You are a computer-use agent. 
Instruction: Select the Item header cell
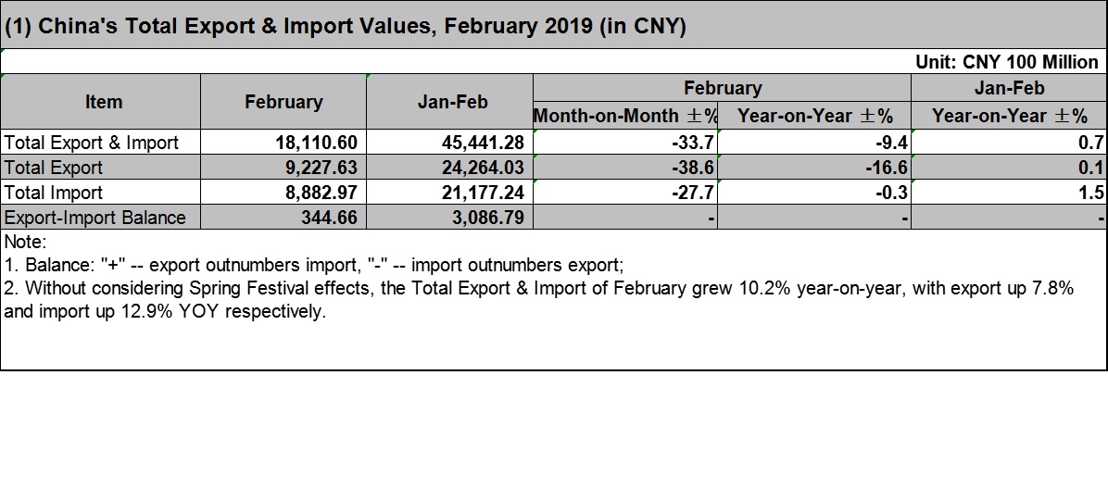(101, 102)
